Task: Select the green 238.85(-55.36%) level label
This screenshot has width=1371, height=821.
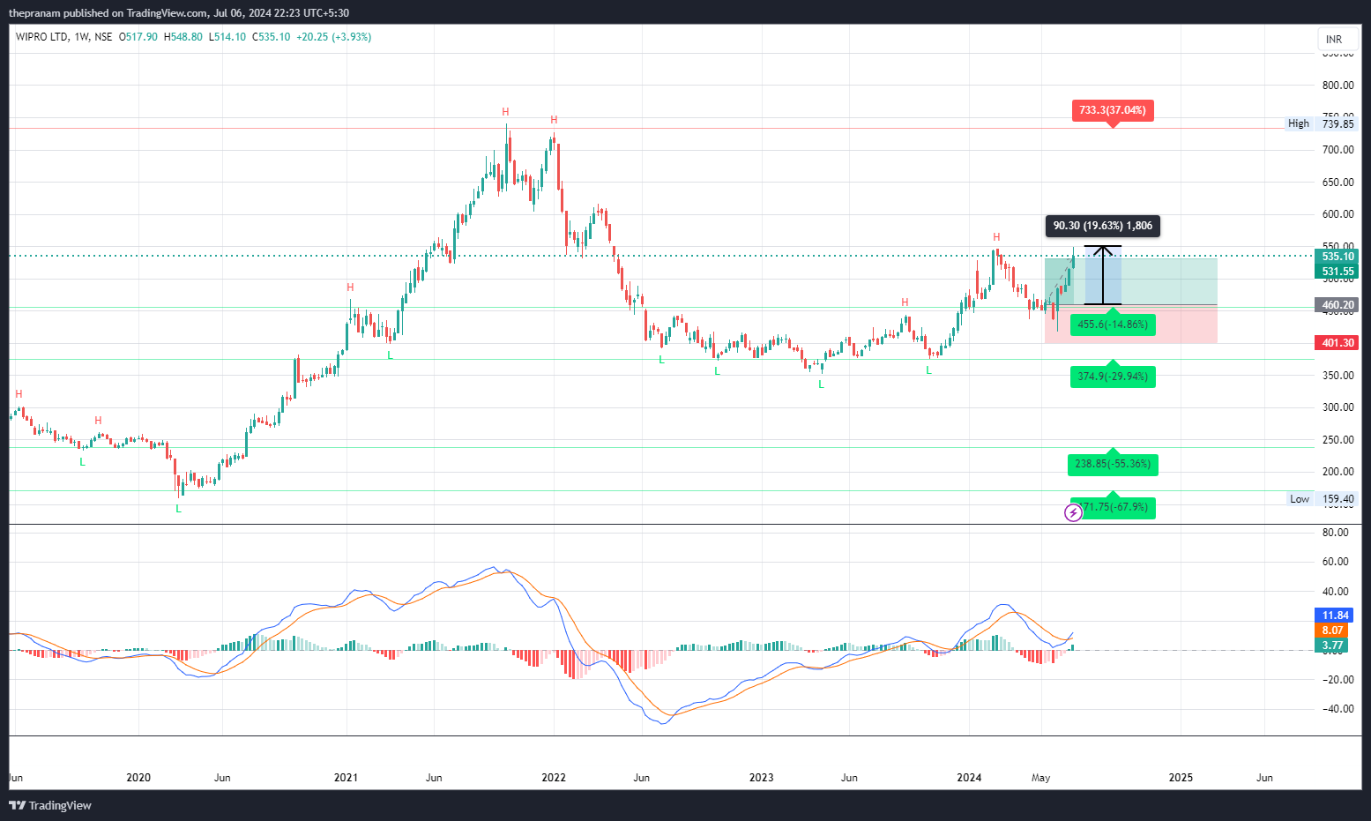Action: pos(1113,464)
